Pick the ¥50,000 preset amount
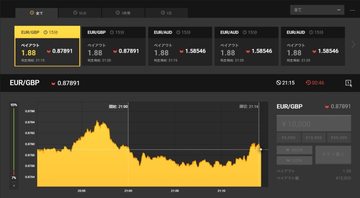The image size is (360, 198). (x=339, y=138)
